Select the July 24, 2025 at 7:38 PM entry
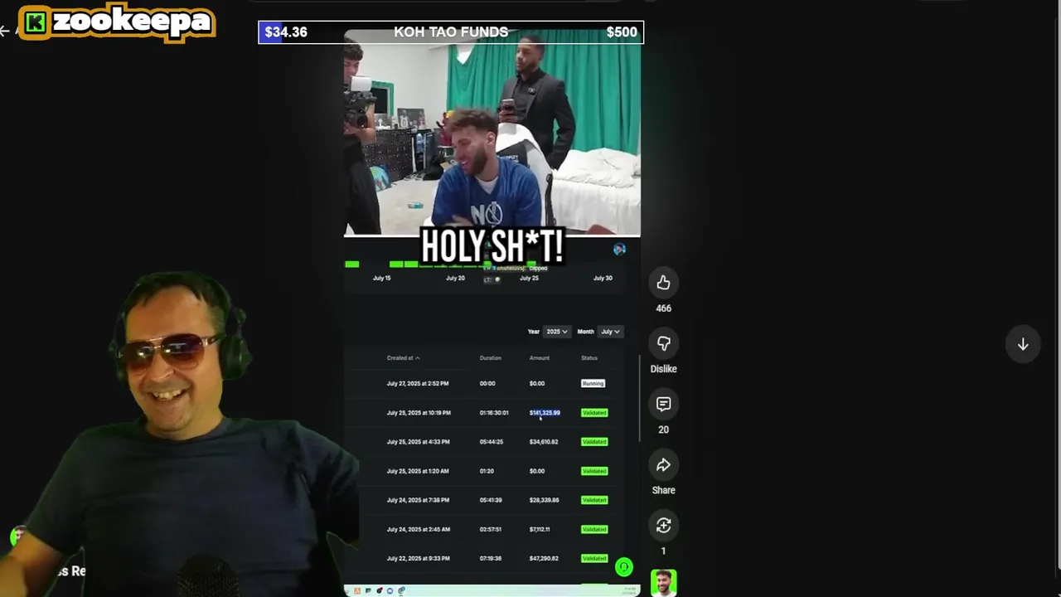This screenshot has width=1061, height=597. [x=418, y=500]
